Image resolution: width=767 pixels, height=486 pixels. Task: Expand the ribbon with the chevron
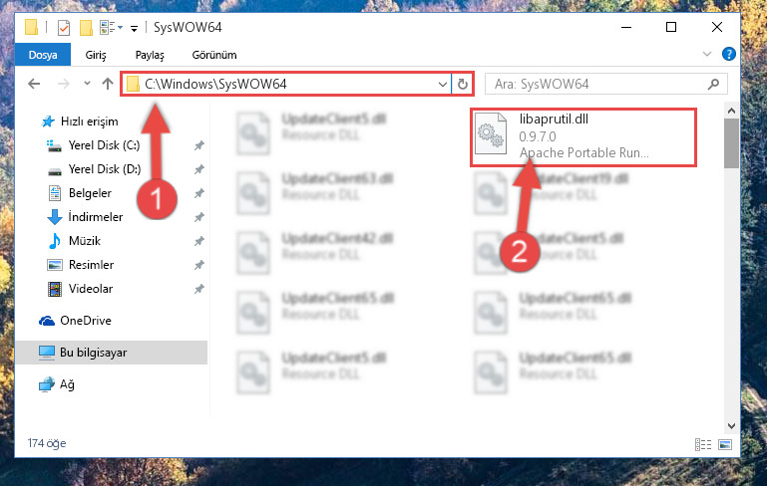pos(707,54)
